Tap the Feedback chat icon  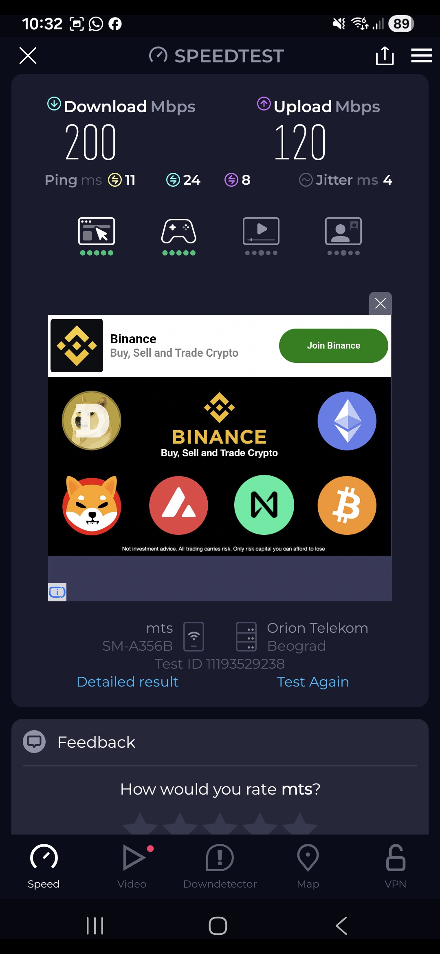click(34, 742)
